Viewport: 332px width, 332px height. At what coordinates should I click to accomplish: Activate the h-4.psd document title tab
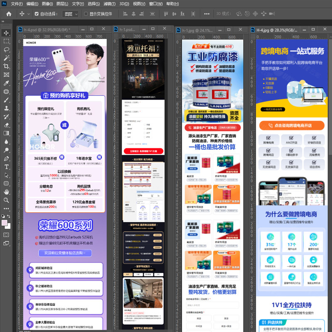47,29
